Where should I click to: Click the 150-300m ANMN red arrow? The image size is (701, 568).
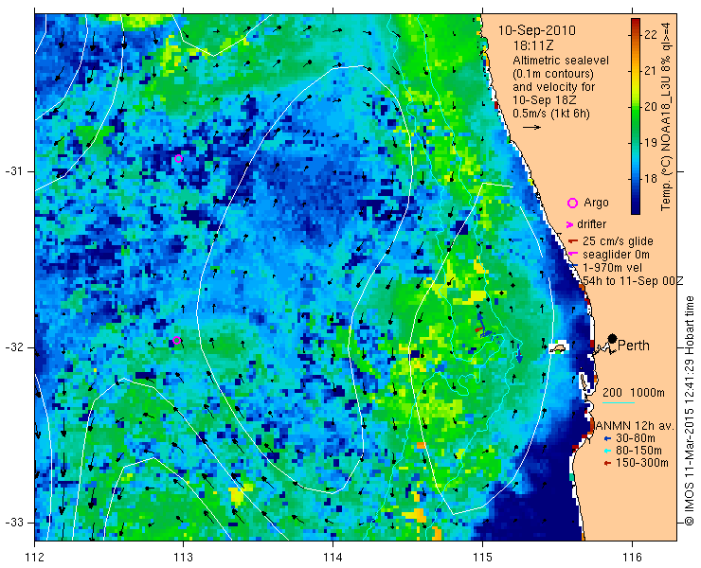607,463
